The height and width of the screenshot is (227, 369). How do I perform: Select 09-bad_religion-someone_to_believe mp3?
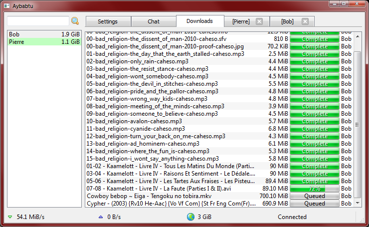219,114
